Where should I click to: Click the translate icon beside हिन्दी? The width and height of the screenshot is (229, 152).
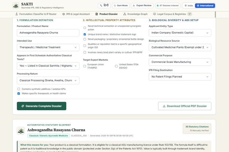point(101,6)
